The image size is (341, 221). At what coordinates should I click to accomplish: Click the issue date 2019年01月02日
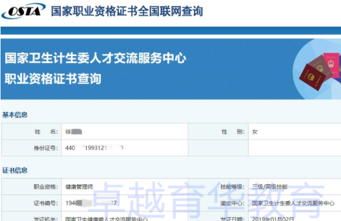click(x=273, y=218)
